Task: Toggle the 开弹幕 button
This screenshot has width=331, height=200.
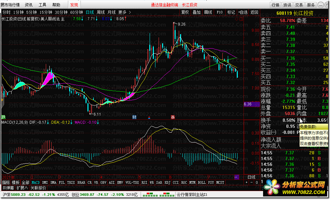Action: tap(8, 188)
